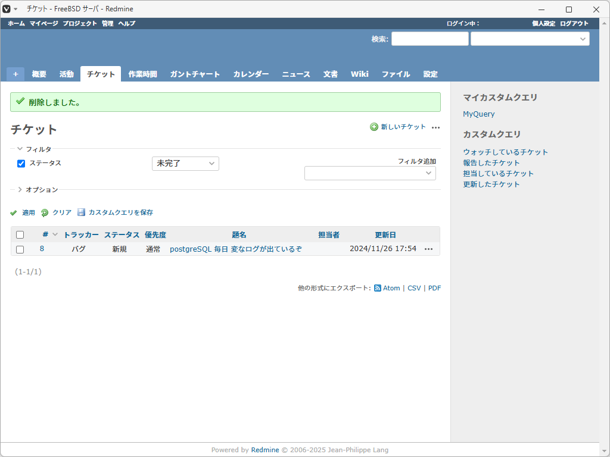Export tickets as PDF

434,288
